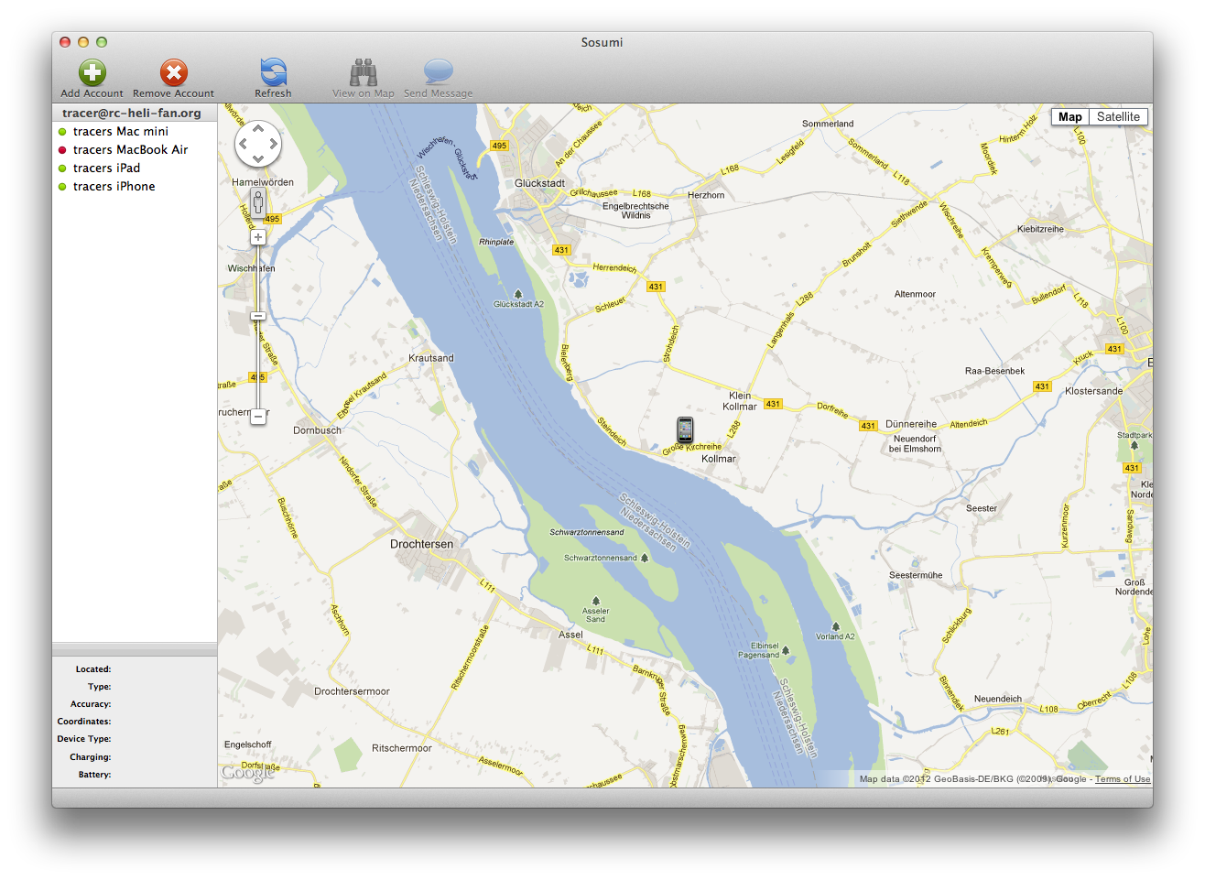The height and width of the screenshot is (880, 1205).
Task: Click the Seestermühe label on map
Action: (916, 575)
